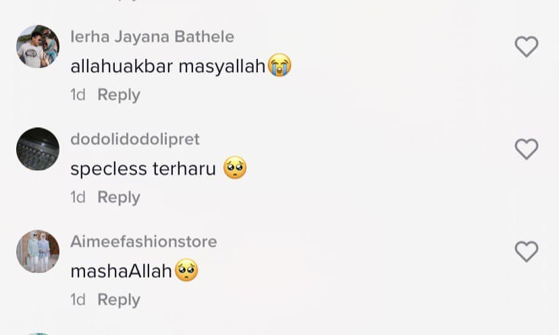Click the pleading emoji after 'terharu'
Image resolution: width=559 pixels, height=335 pixels.
pos(235,168)
